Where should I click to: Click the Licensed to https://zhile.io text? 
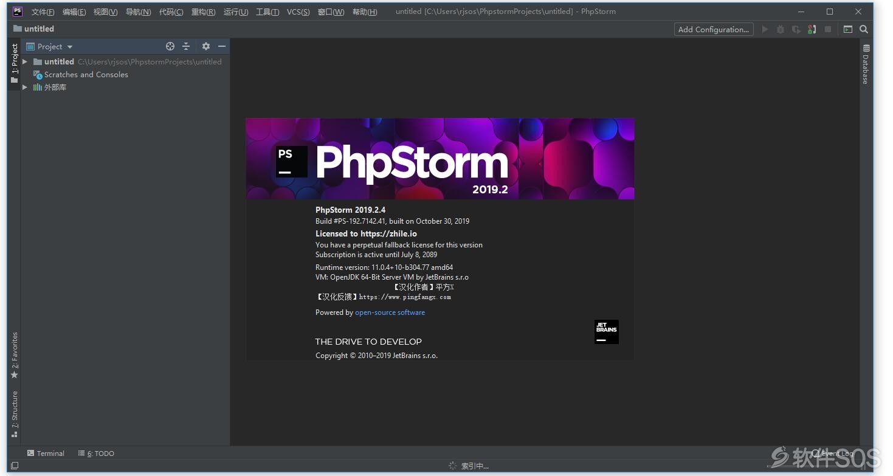coord(366,233)
